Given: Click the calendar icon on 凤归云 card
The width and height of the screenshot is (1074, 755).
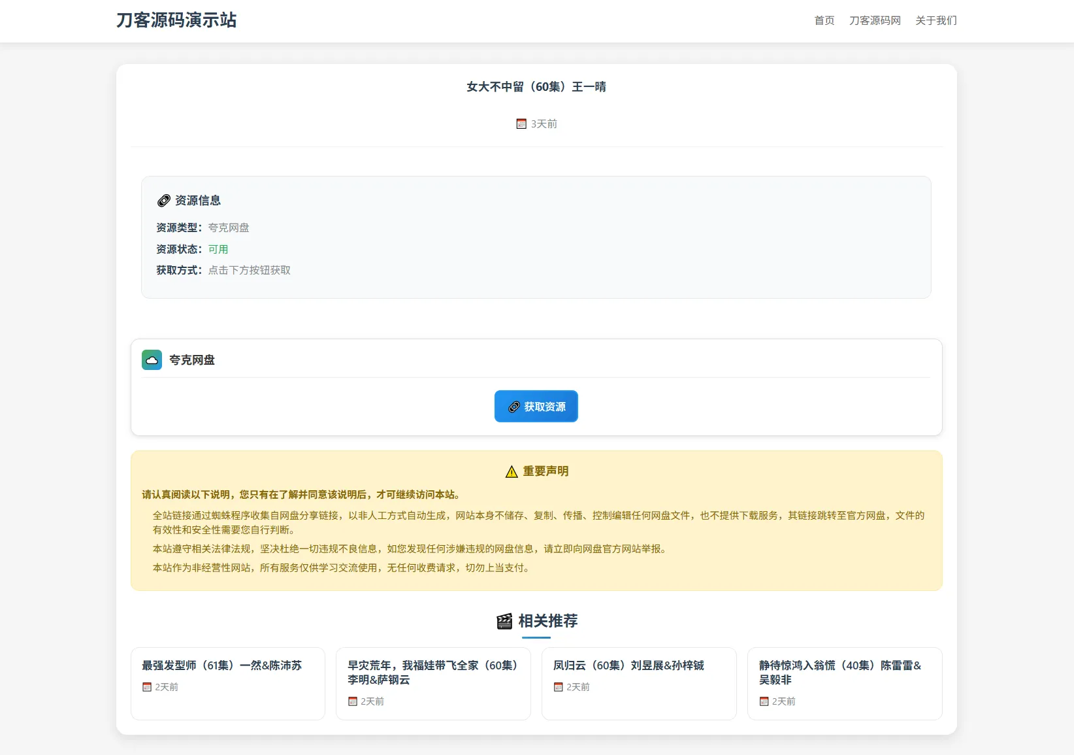Looking at the screenshot, I should [x=558, y=687].
